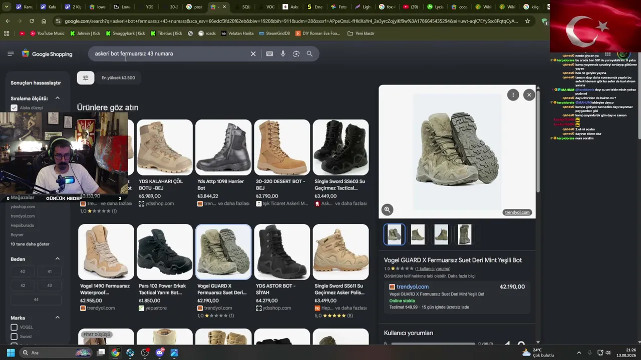Submit search with the magnifier icon
The width and height of the screenshot is (641, 360).
click(x=309, y=53)
